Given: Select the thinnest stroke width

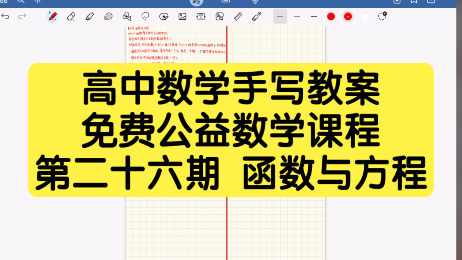Looking at the screenshot, I should pos(280,17).
